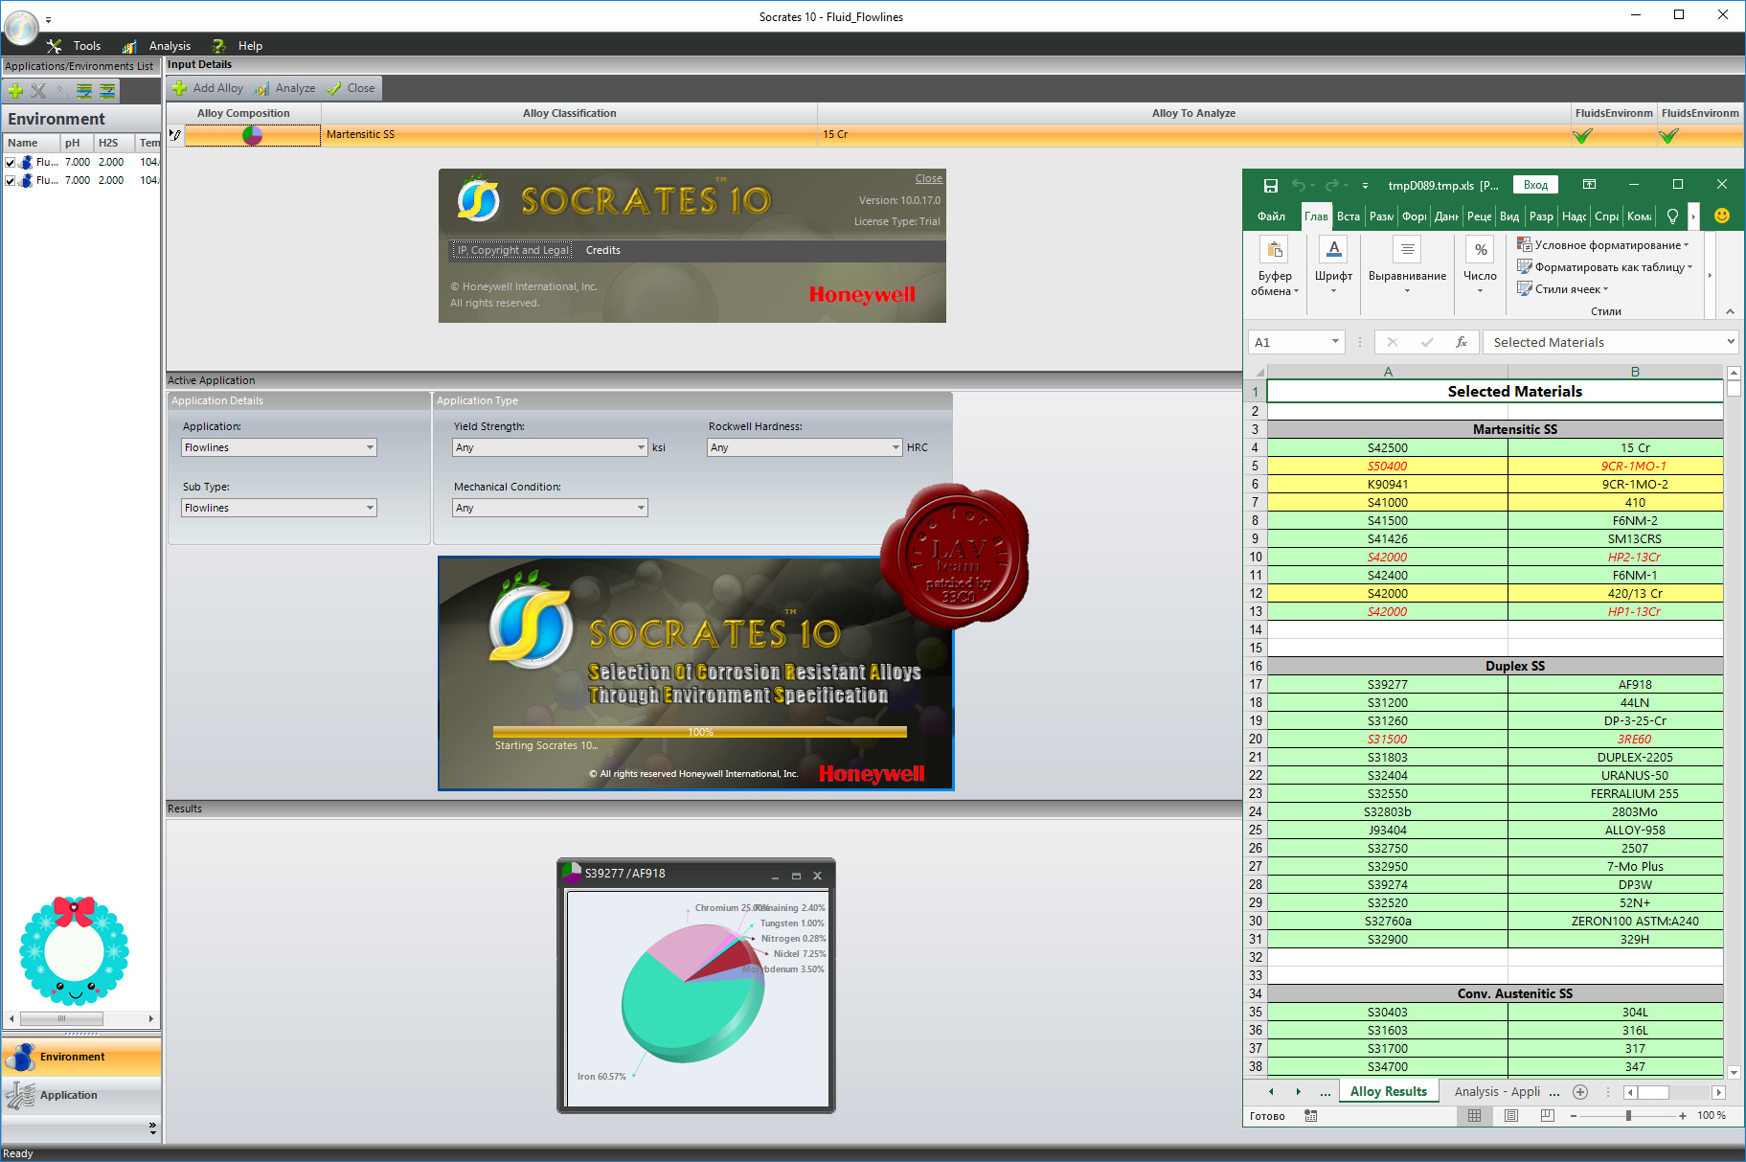The width and height of the screenshot is (1746, 1162).
Task: Open the Rockwell Hardness dropdown
Action: point(805,447)
